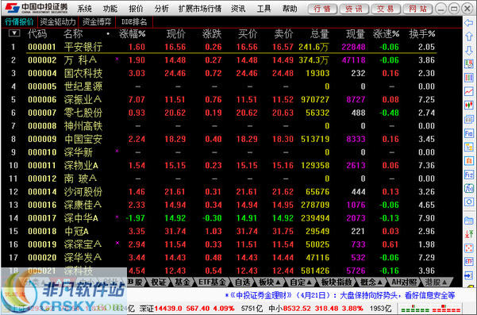Open the 系统 menu

[84, 9]
